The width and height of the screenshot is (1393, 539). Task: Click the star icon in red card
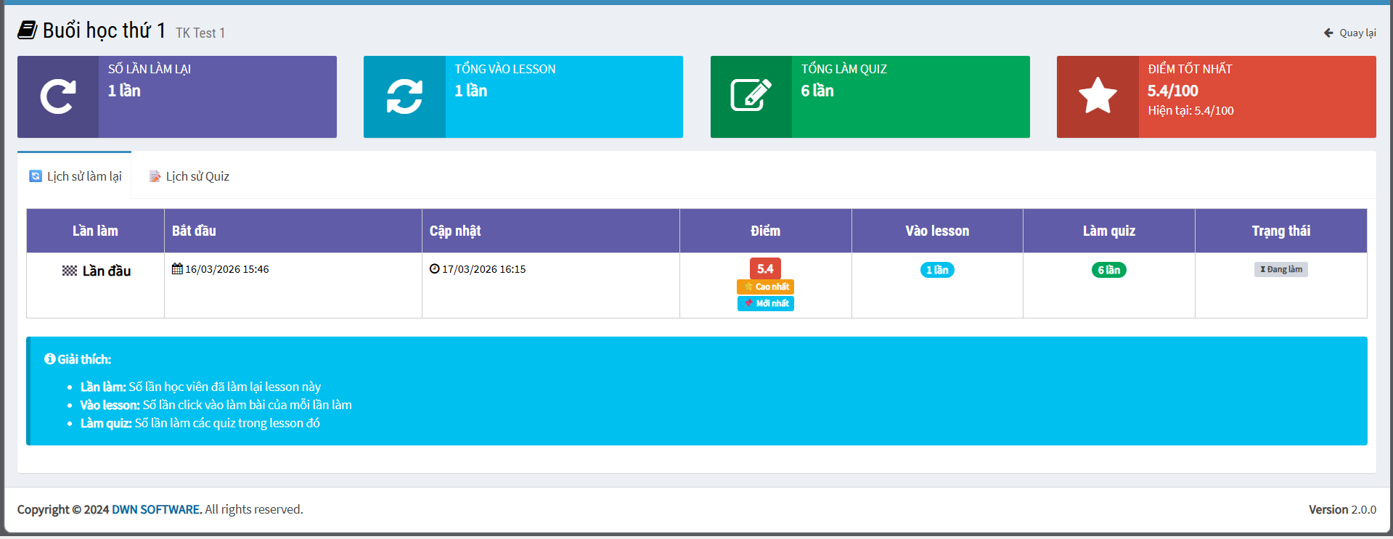click(x=1098, y=96)
